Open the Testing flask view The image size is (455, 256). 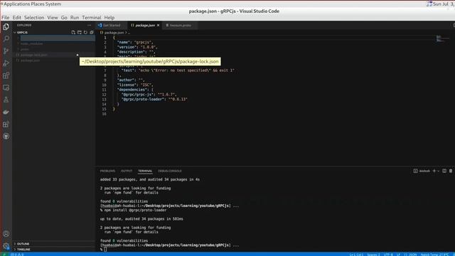6,100
